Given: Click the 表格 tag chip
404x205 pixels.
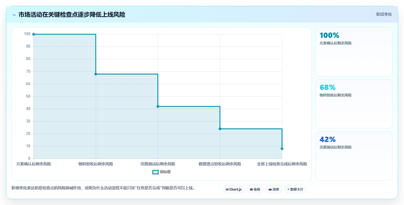Looking at the screenshot, I should [x=255, y=189].
